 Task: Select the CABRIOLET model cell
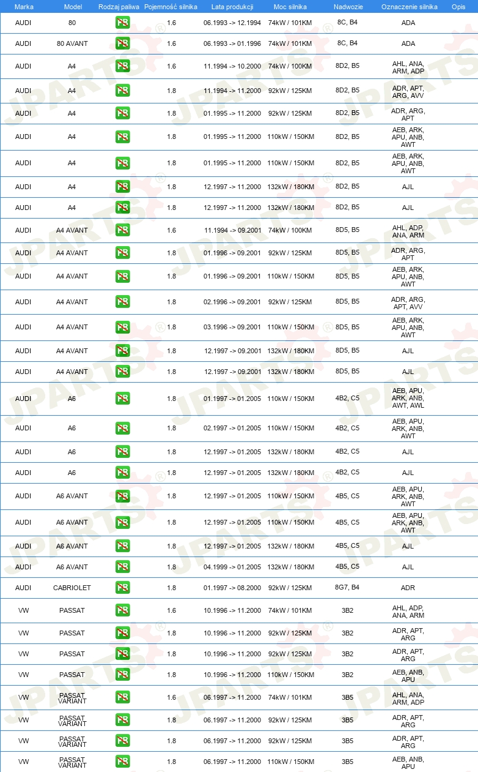(72, 588)
